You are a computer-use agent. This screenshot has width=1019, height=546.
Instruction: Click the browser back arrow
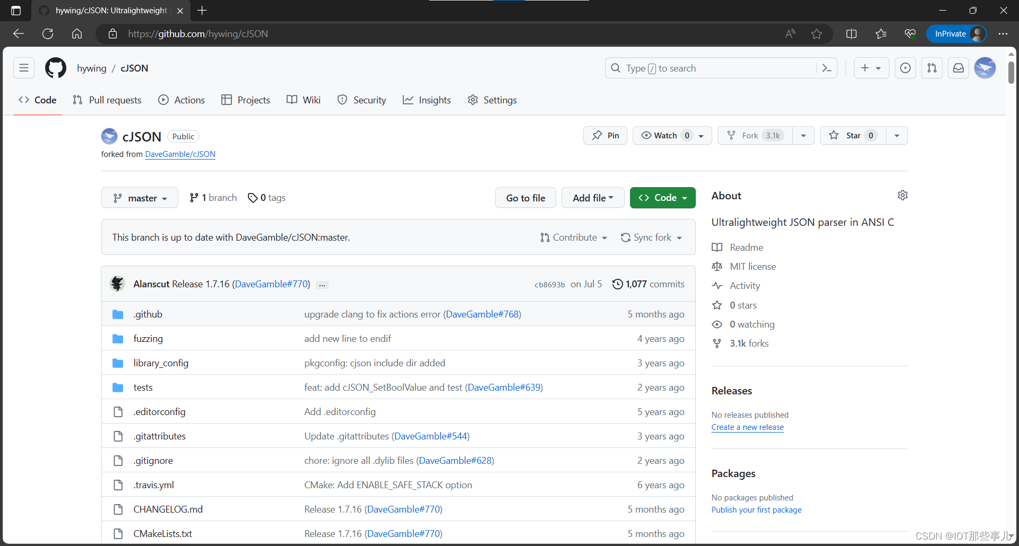coord(19,34)
